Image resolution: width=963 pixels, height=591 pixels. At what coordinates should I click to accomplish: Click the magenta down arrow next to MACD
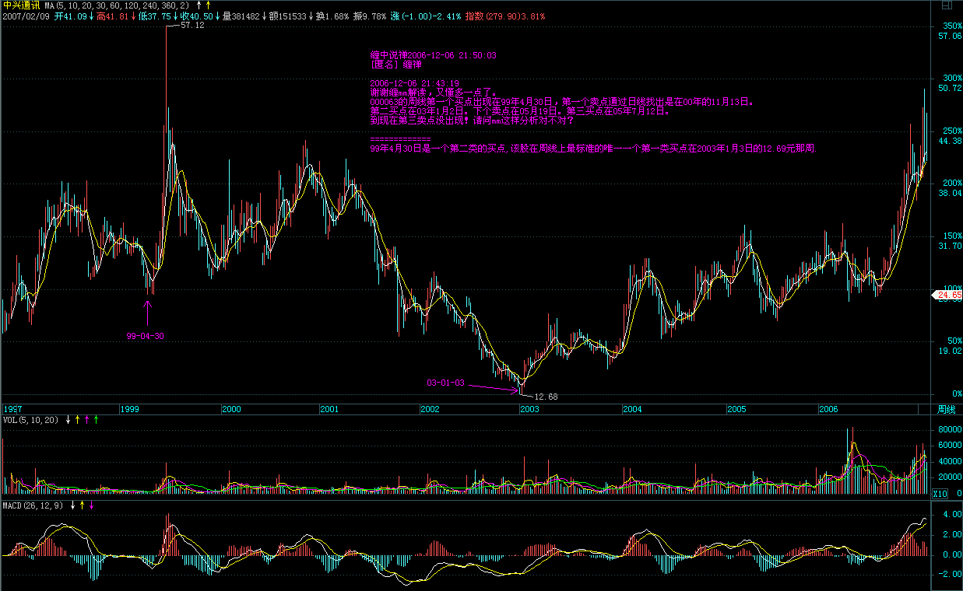pos(91,505)
